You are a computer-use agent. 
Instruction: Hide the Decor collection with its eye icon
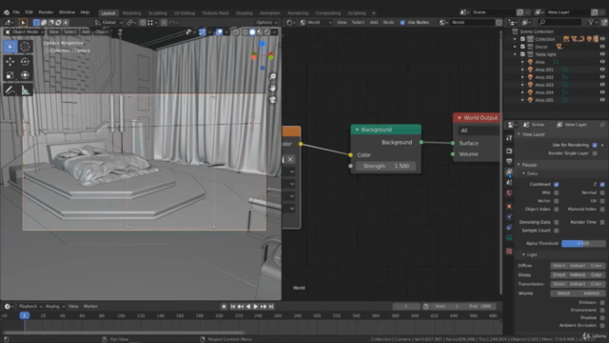pyautogui.click(x=602, y=47)
